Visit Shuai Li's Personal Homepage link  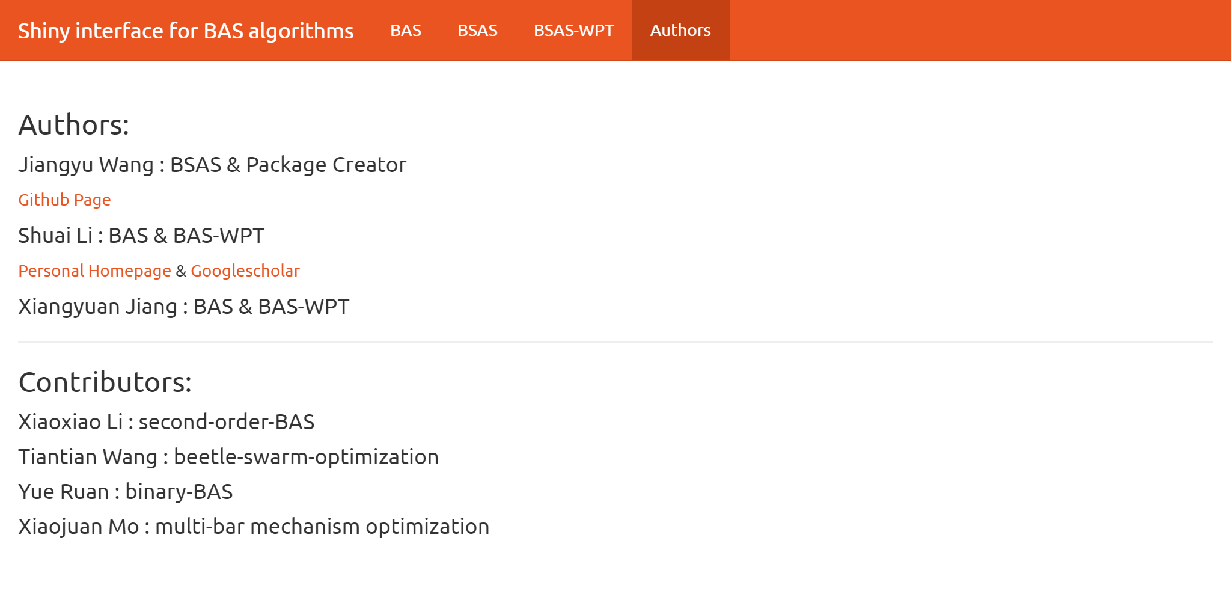(x=94, y=271)
